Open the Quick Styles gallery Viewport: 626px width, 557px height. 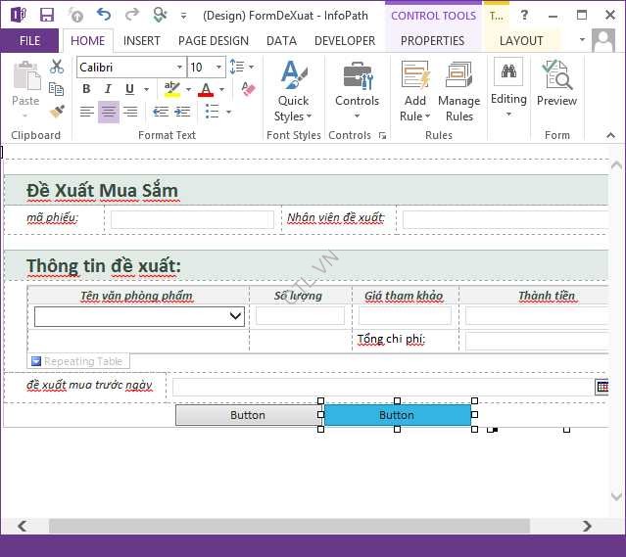coord(293,91)
